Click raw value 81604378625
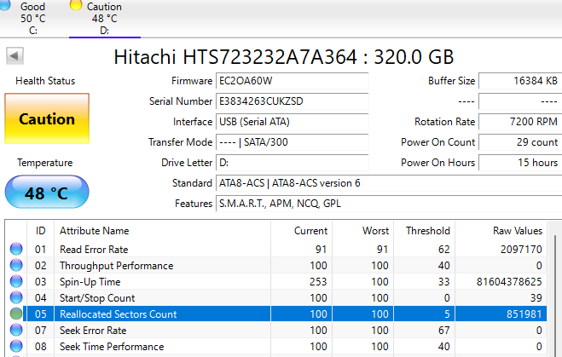 509,282
